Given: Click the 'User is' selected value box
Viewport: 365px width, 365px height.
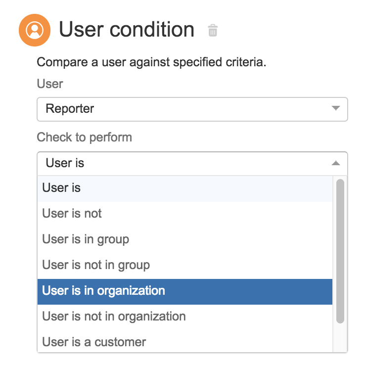Looking at the screenshot, I should point(192,163).
